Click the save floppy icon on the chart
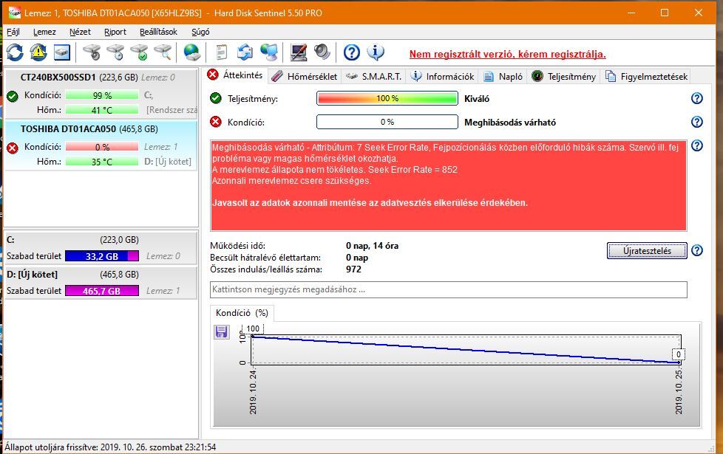The height and width of the screenshot is (454, 723). [221, 331]
